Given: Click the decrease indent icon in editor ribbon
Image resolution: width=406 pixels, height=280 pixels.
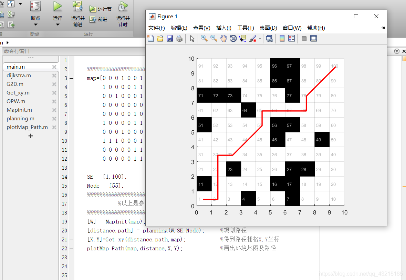Looking at the screenshot, I should [x=11, y=24].
